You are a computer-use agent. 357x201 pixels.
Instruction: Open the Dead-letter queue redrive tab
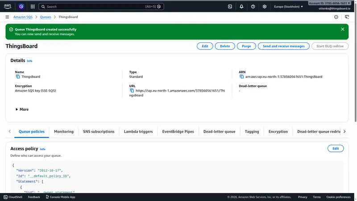click(x=319, y=131)
